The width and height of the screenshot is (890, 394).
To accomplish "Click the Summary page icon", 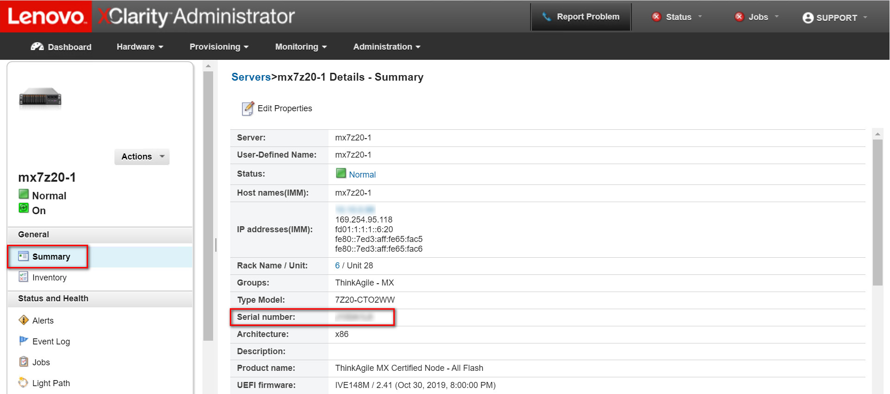I will click(23, 256).
